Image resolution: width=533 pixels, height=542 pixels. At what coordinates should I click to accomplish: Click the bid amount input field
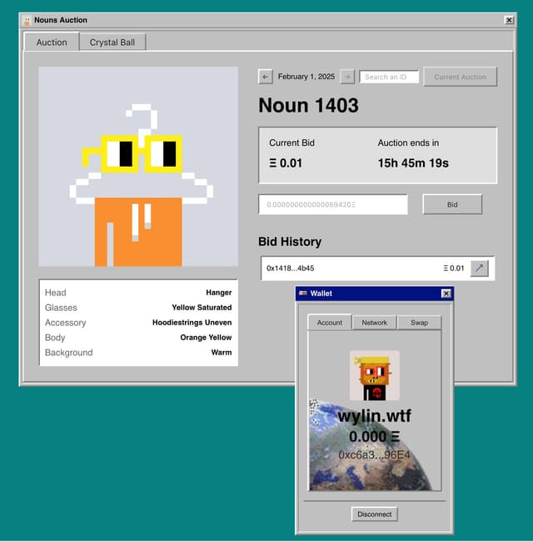click(333, 204)
